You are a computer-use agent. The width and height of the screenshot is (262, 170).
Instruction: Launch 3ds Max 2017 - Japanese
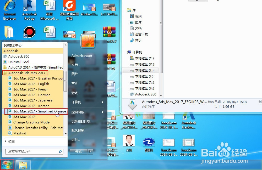click(x=33, y=100)
